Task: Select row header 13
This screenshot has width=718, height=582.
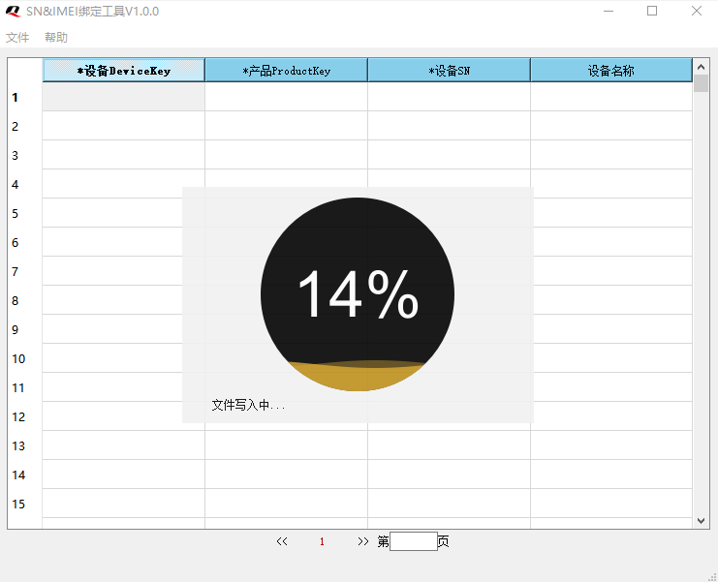Action: point(25,445)
